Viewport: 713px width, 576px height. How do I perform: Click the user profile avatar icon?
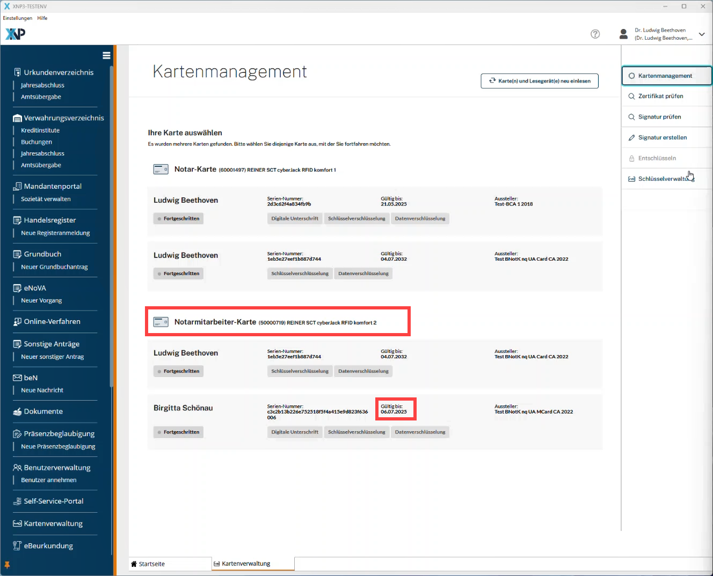pos(623,34)
